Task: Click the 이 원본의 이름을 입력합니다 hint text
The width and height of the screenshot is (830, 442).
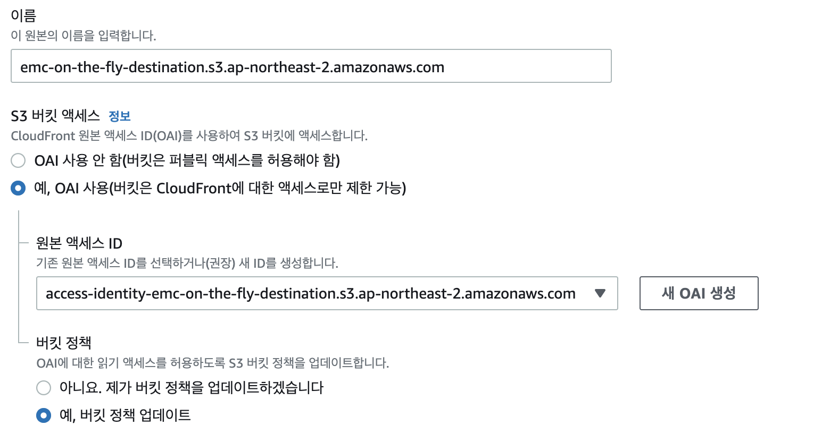Action: [84, 36]
